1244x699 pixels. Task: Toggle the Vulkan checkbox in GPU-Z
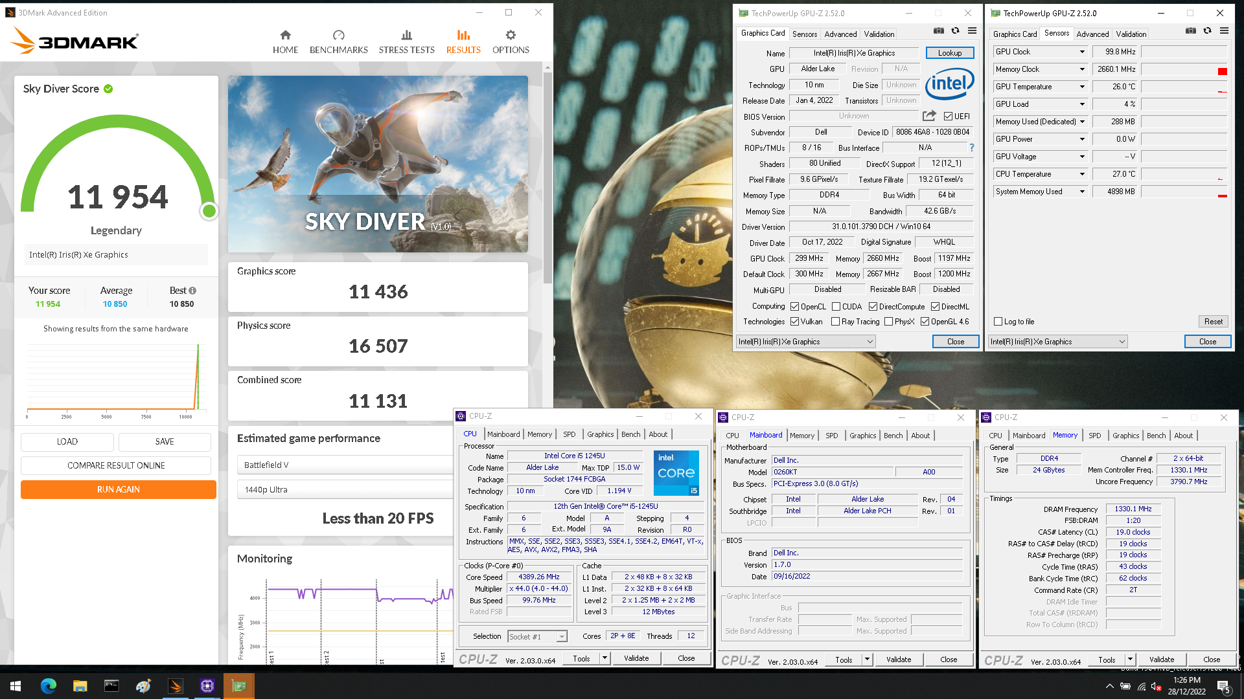click(x=794, y=322)
